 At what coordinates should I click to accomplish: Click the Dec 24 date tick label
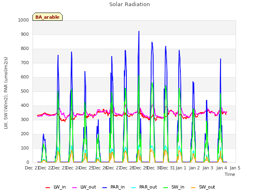coord(73,168)
